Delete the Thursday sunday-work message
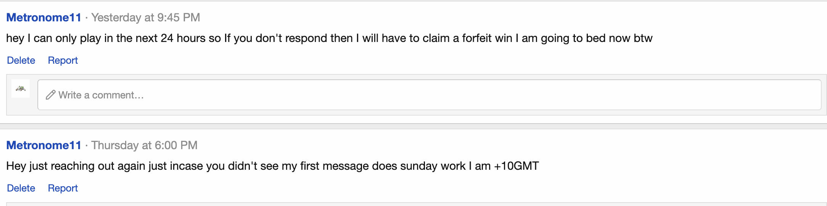Screen dimensions: 827x206 [x=21, y=188]
